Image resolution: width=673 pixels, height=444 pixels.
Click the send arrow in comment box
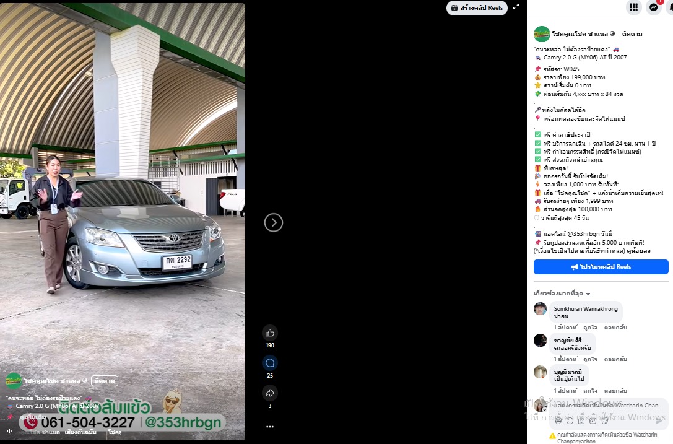coord(659,421)
